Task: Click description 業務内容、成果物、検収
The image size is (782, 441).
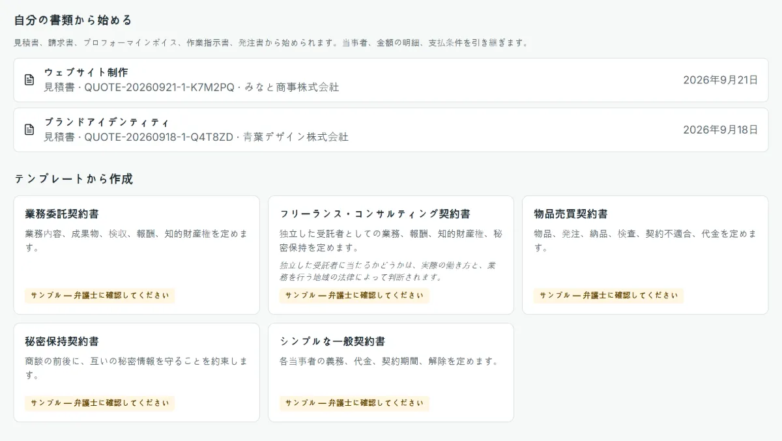Action: point(136,240)
